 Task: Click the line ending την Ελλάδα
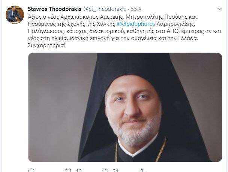[x=113, y=39]
